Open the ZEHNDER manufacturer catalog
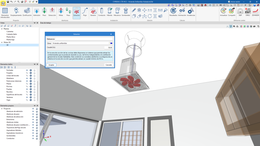Image resolution: width=260 pixels, height=146 pixels. click(x=255, y=12)
